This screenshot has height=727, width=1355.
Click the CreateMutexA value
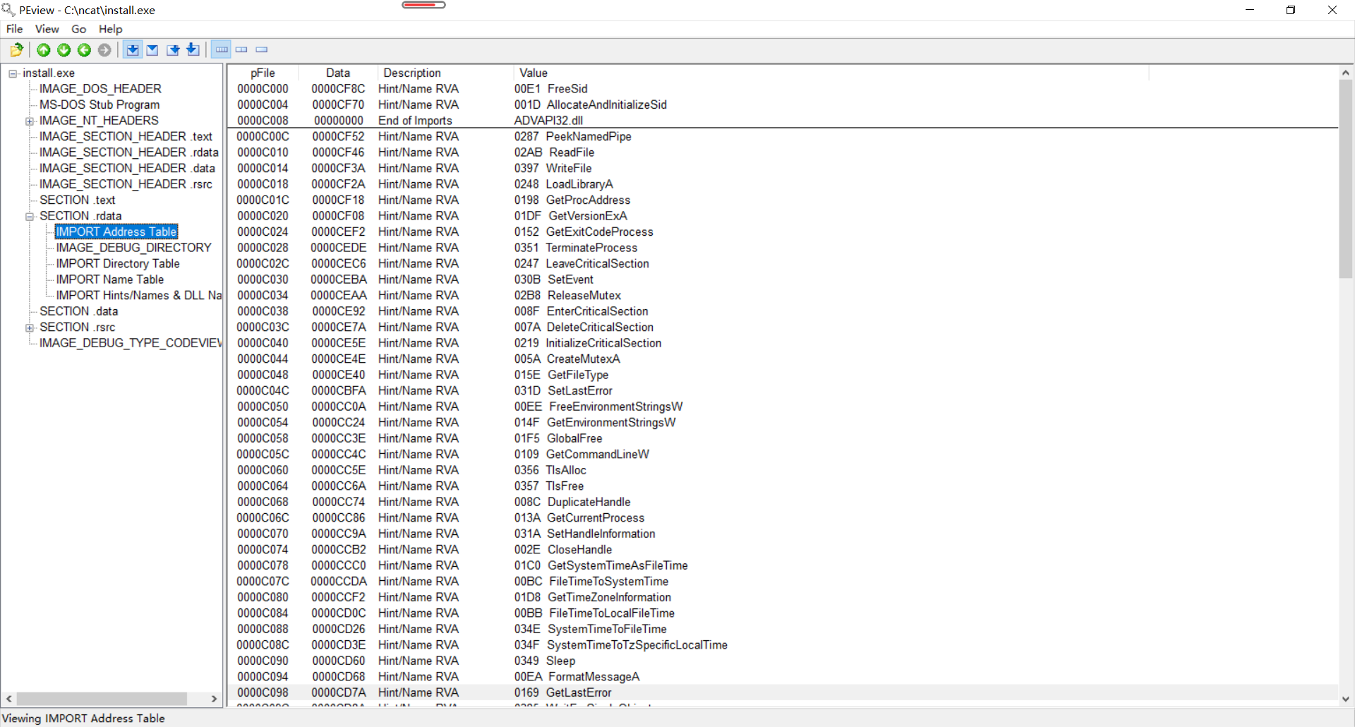567,359
